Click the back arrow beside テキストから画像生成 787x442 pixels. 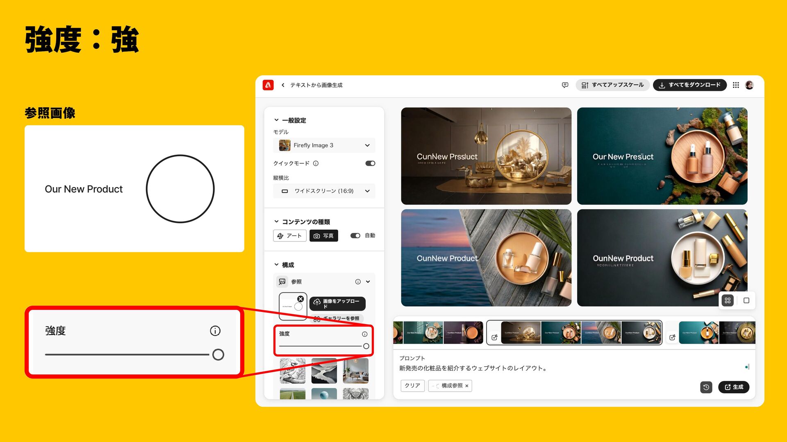pos(283,85)
